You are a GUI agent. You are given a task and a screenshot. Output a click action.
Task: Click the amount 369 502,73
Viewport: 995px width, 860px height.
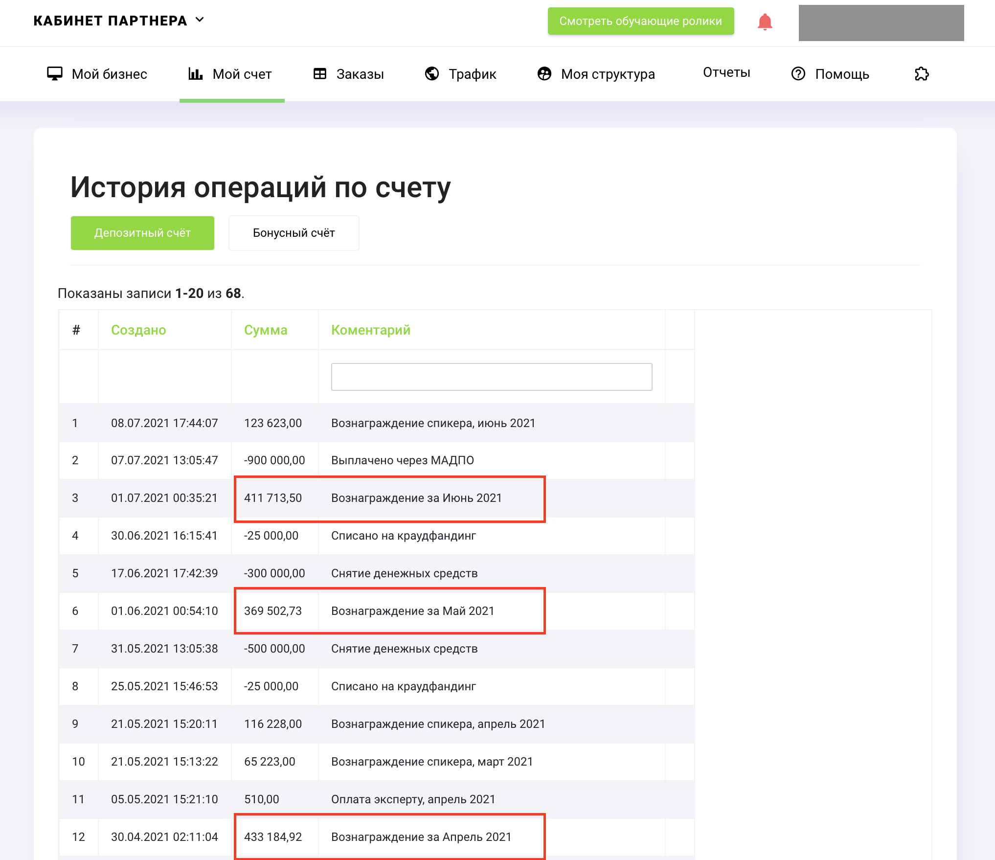click(273, 611)
